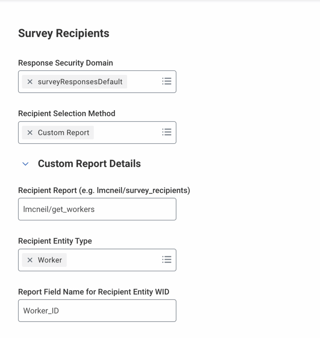320x338 pixels.
Task: Click the Report Field Name for Recipient Entity WID label
Action: [x=94, y=292]
